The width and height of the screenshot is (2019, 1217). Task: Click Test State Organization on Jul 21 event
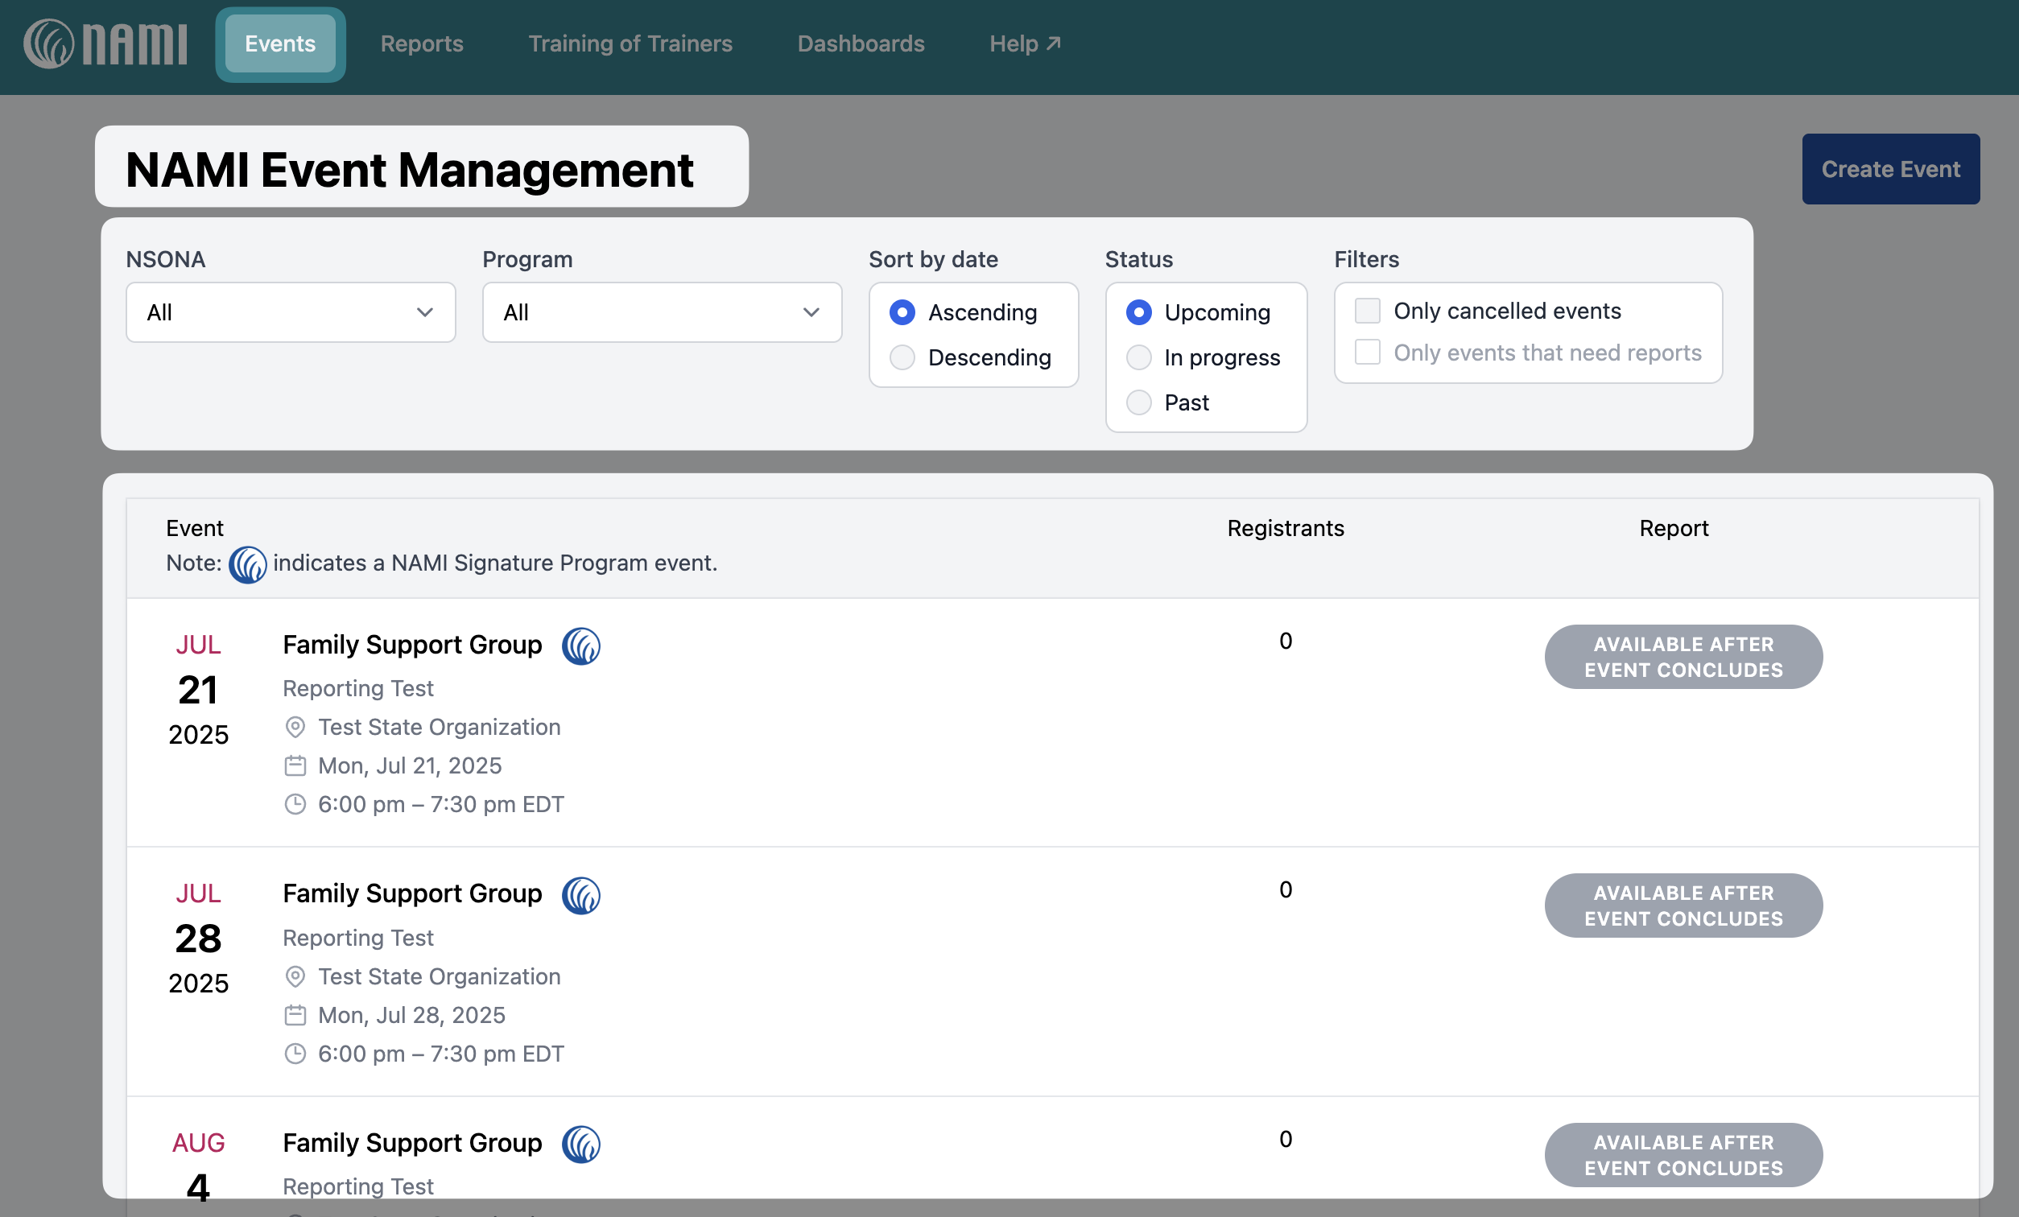(x=440, y=727)
